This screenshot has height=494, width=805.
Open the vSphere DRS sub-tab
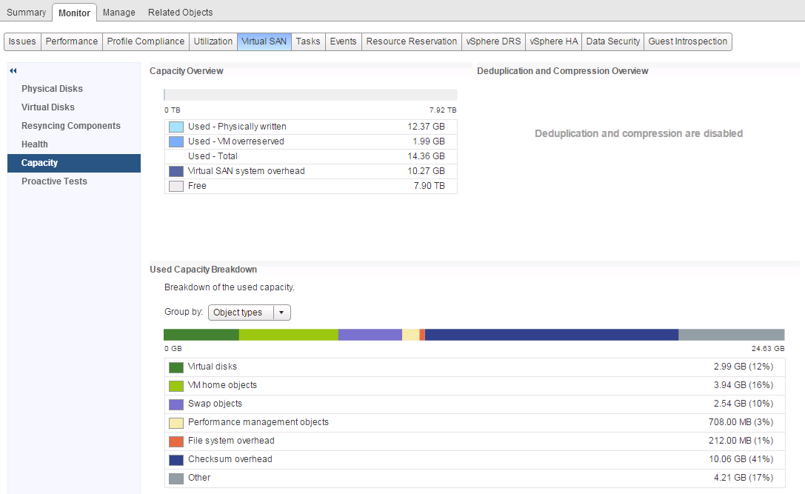click(x=493, y=41)
